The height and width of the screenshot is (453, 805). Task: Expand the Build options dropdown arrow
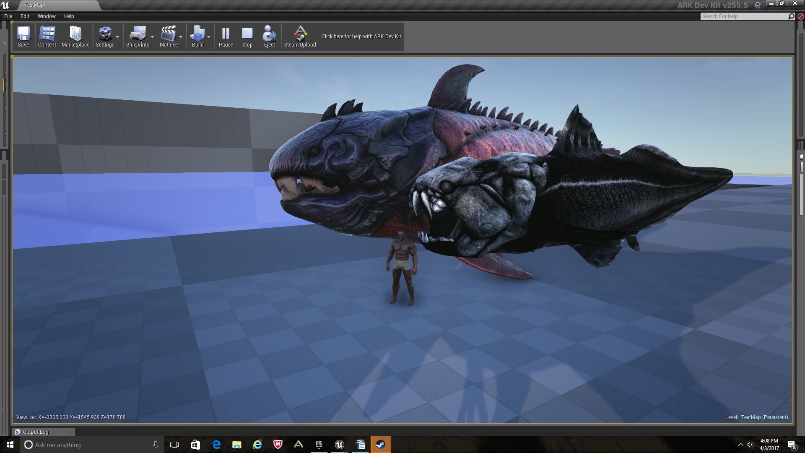209,37
